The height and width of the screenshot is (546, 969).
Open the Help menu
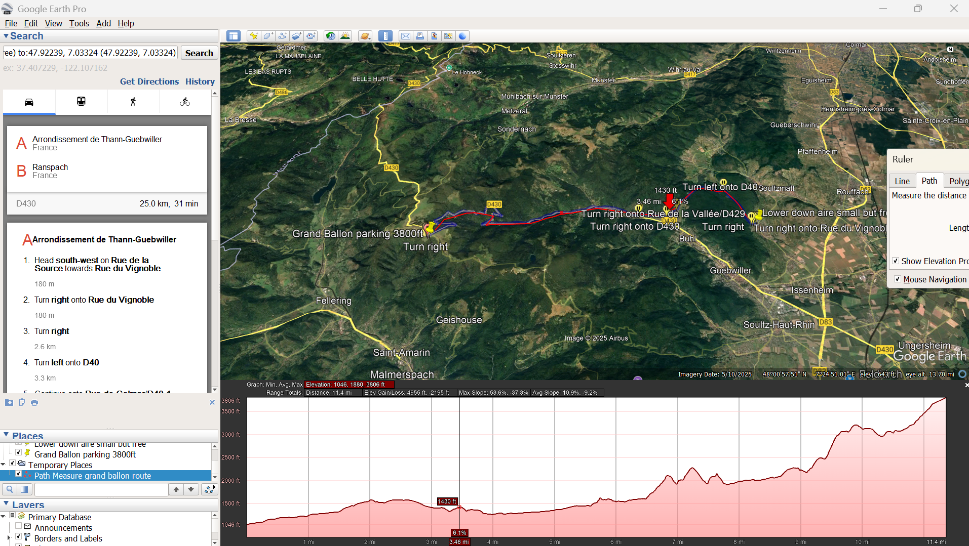(126, 23)
